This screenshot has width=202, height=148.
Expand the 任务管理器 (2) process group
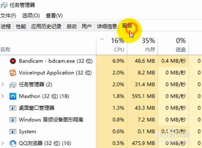[3, 84]
